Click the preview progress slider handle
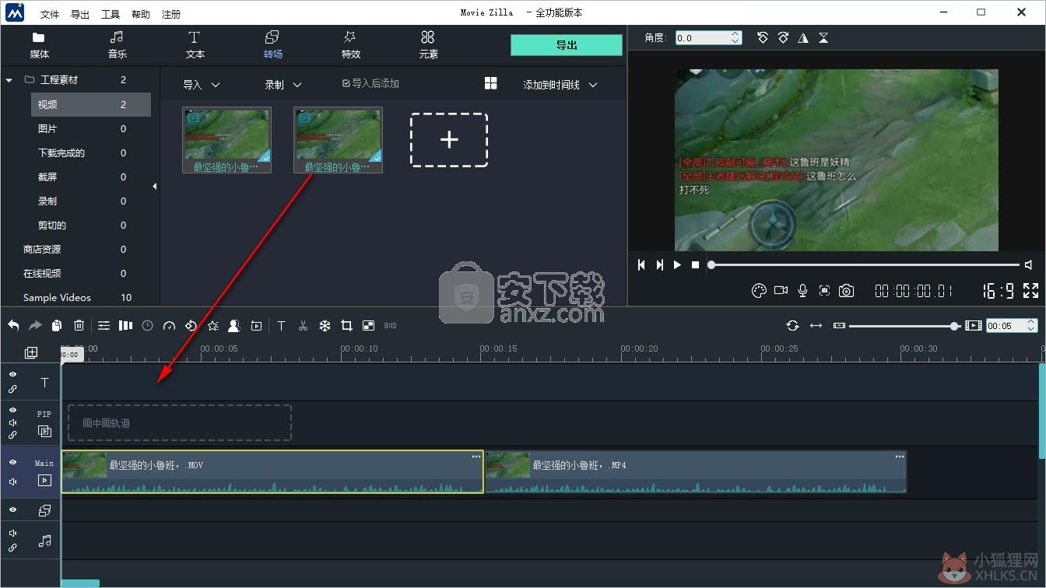This screenshot has width=1046, height=588. pos(711,264)
